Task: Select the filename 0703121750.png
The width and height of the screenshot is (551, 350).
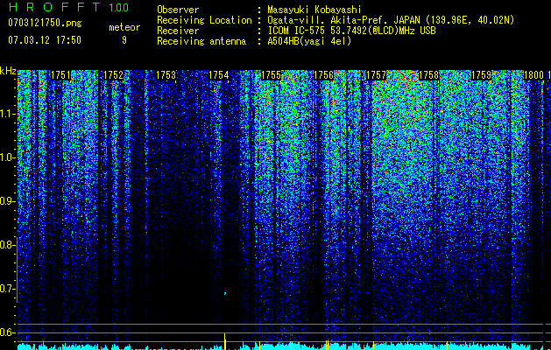Action: 45,23
